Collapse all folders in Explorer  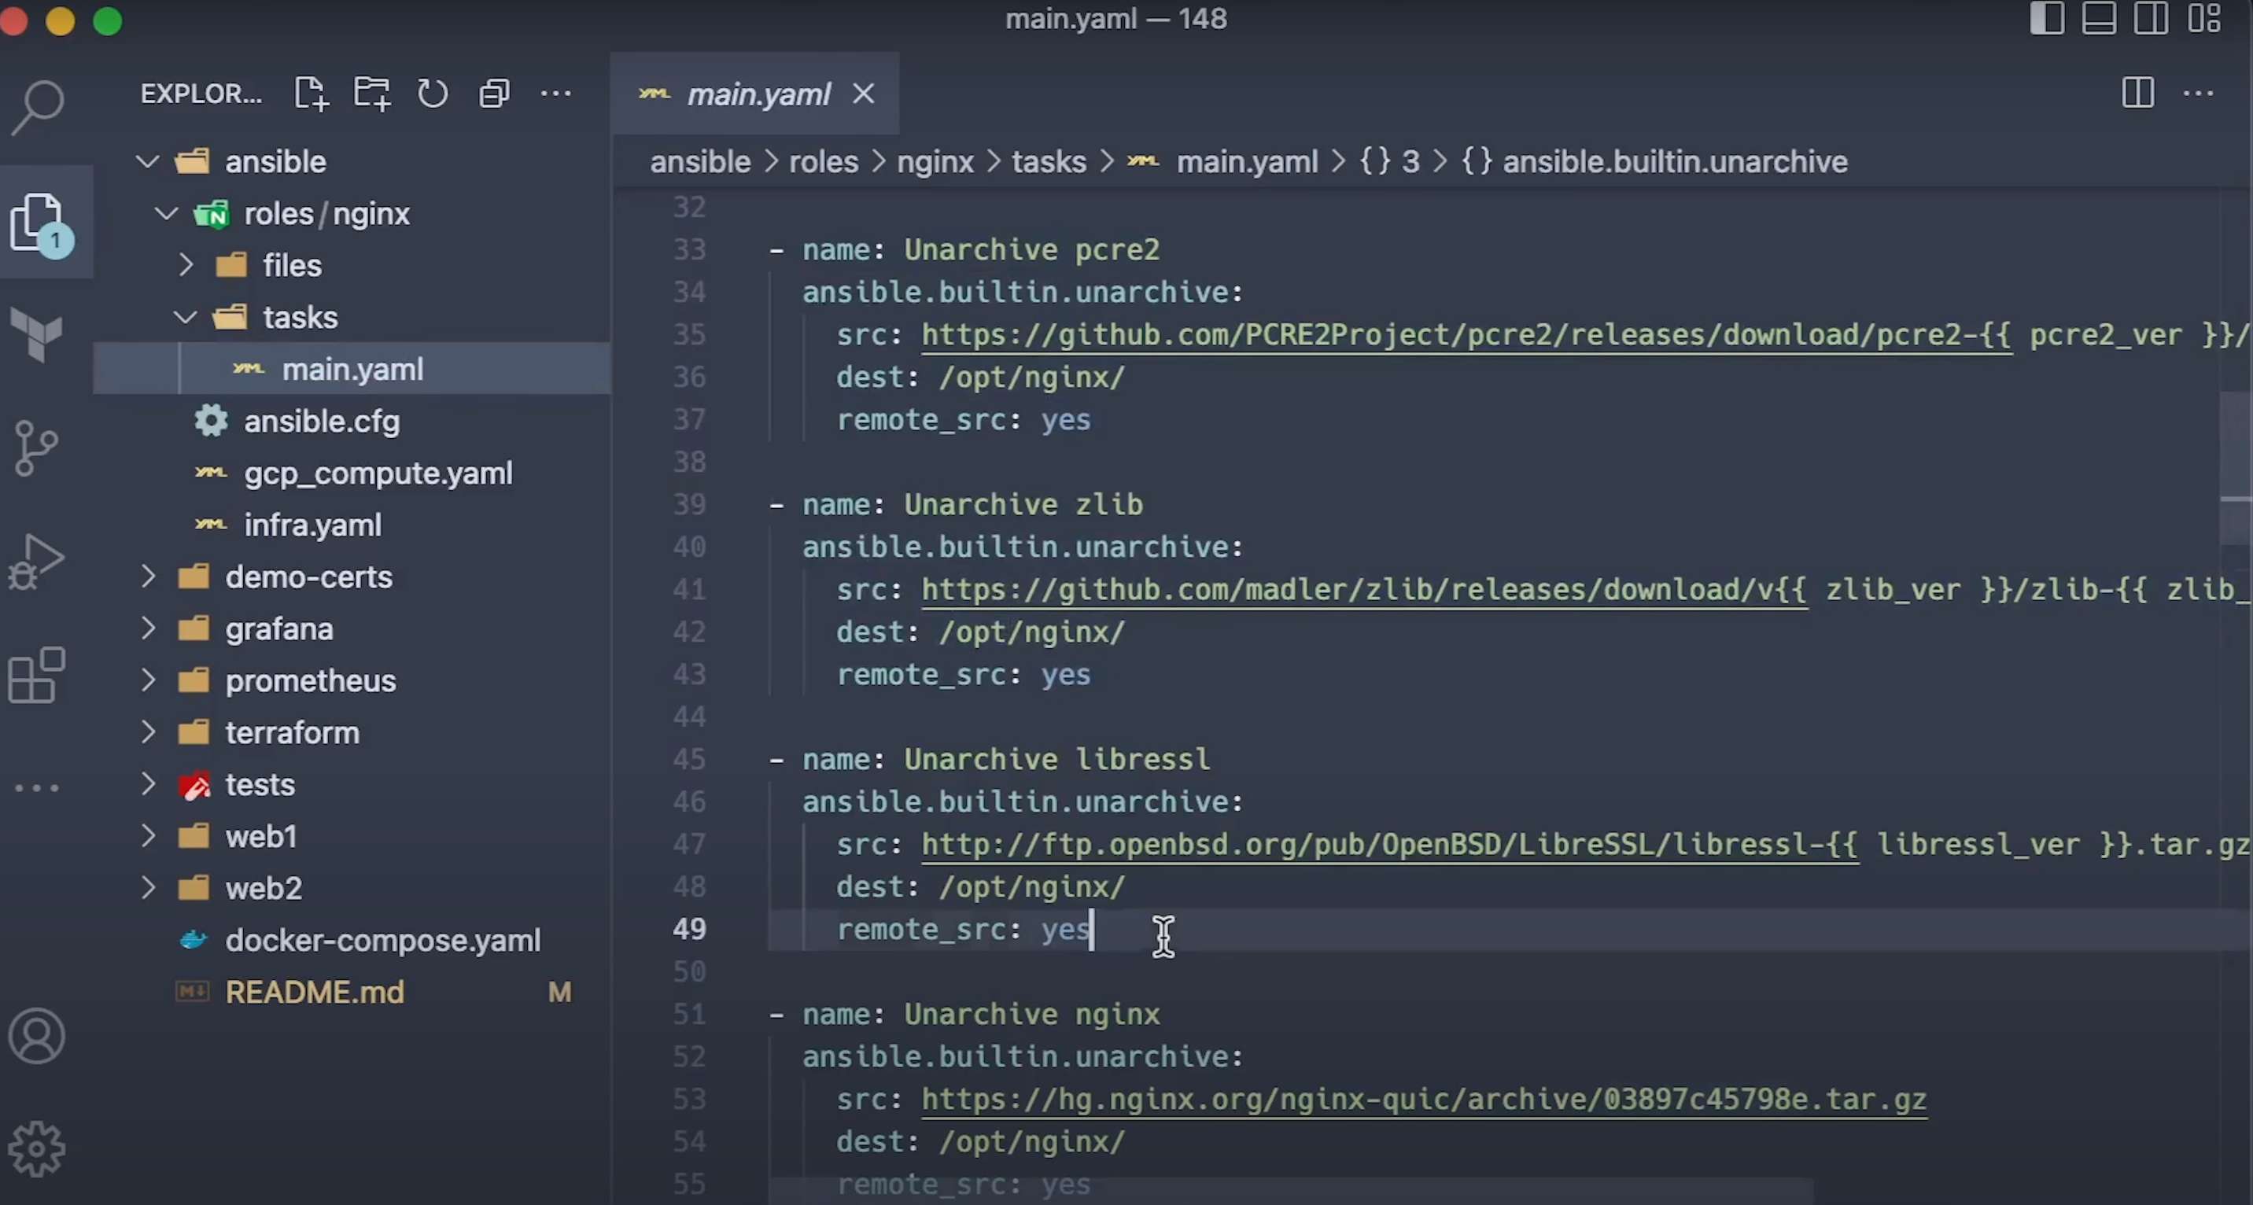(x=494, y=94)
